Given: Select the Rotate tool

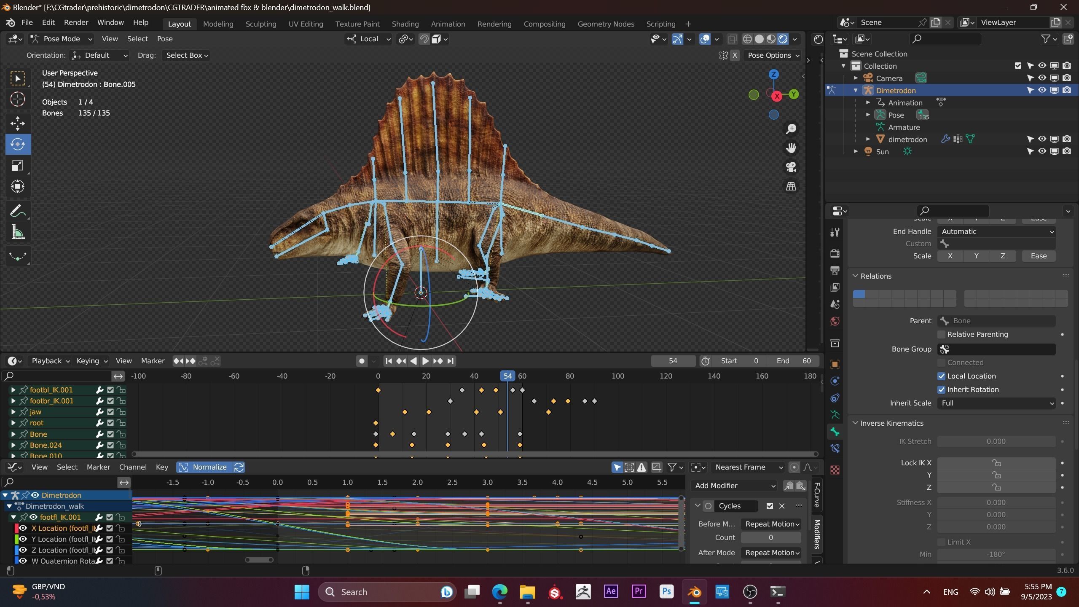Looking at the screenshot, I should pos(18,145).
